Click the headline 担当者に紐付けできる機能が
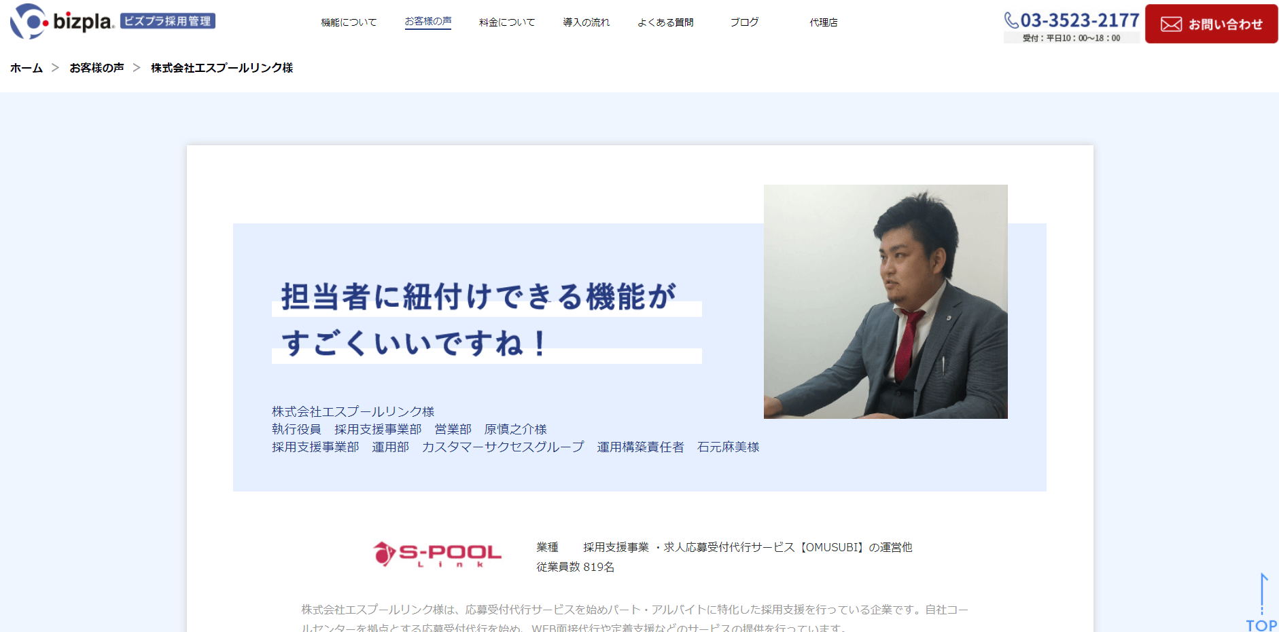1279x632 pixels. pos(478,297)
